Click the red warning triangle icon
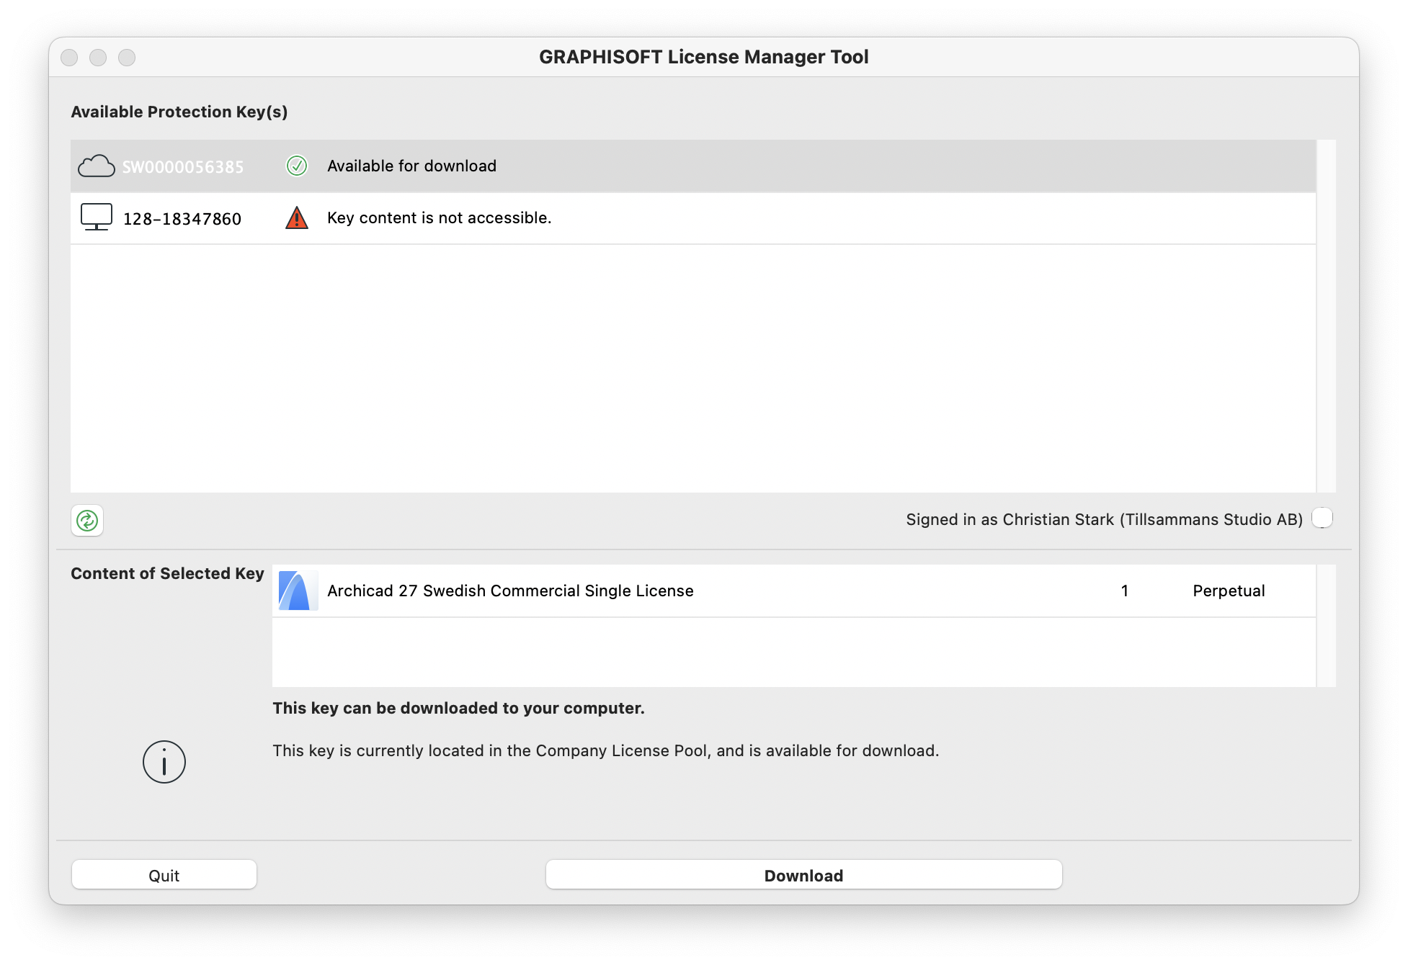The height and width of the screenshot is (965, 1408). (297, 217)
